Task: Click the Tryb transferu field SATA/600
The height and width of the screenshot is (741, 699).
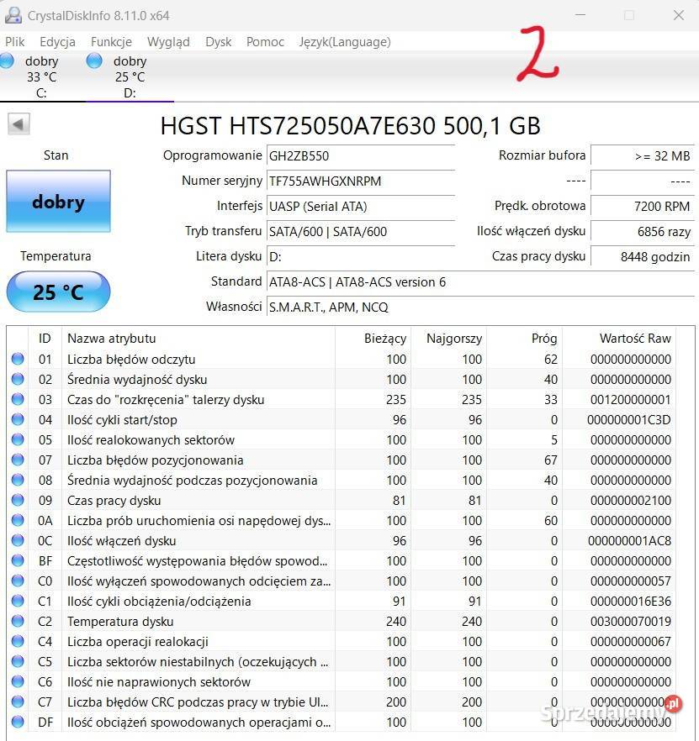Action: point(361,232)
